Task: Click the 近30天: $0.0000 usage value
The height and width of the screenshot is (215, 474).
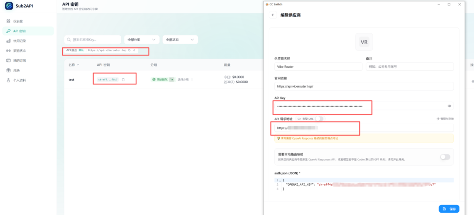Action: [x=236, y=82]
